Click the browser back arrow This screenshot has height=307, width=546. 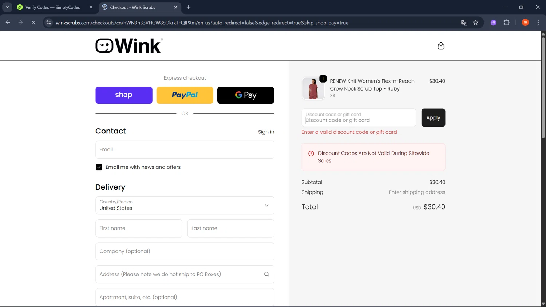[x=8, y=23]
